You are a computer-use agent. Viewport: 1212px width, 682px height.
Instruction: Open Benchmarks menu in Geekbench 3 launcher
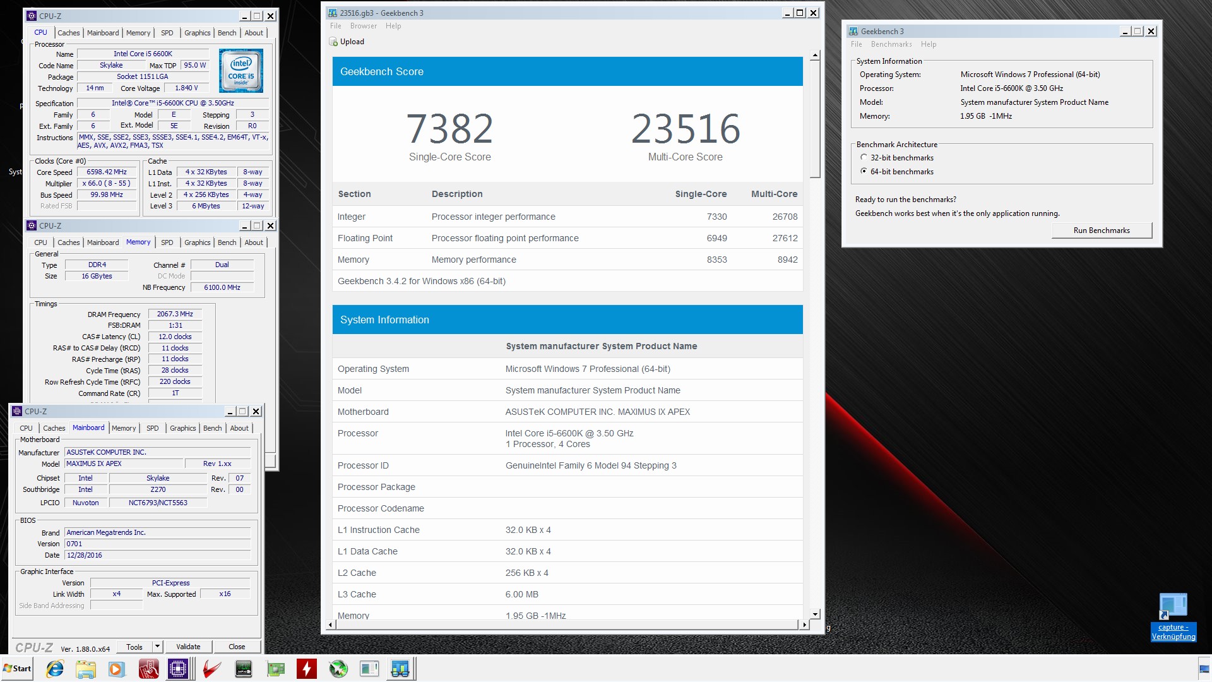(x=891, y=44)
